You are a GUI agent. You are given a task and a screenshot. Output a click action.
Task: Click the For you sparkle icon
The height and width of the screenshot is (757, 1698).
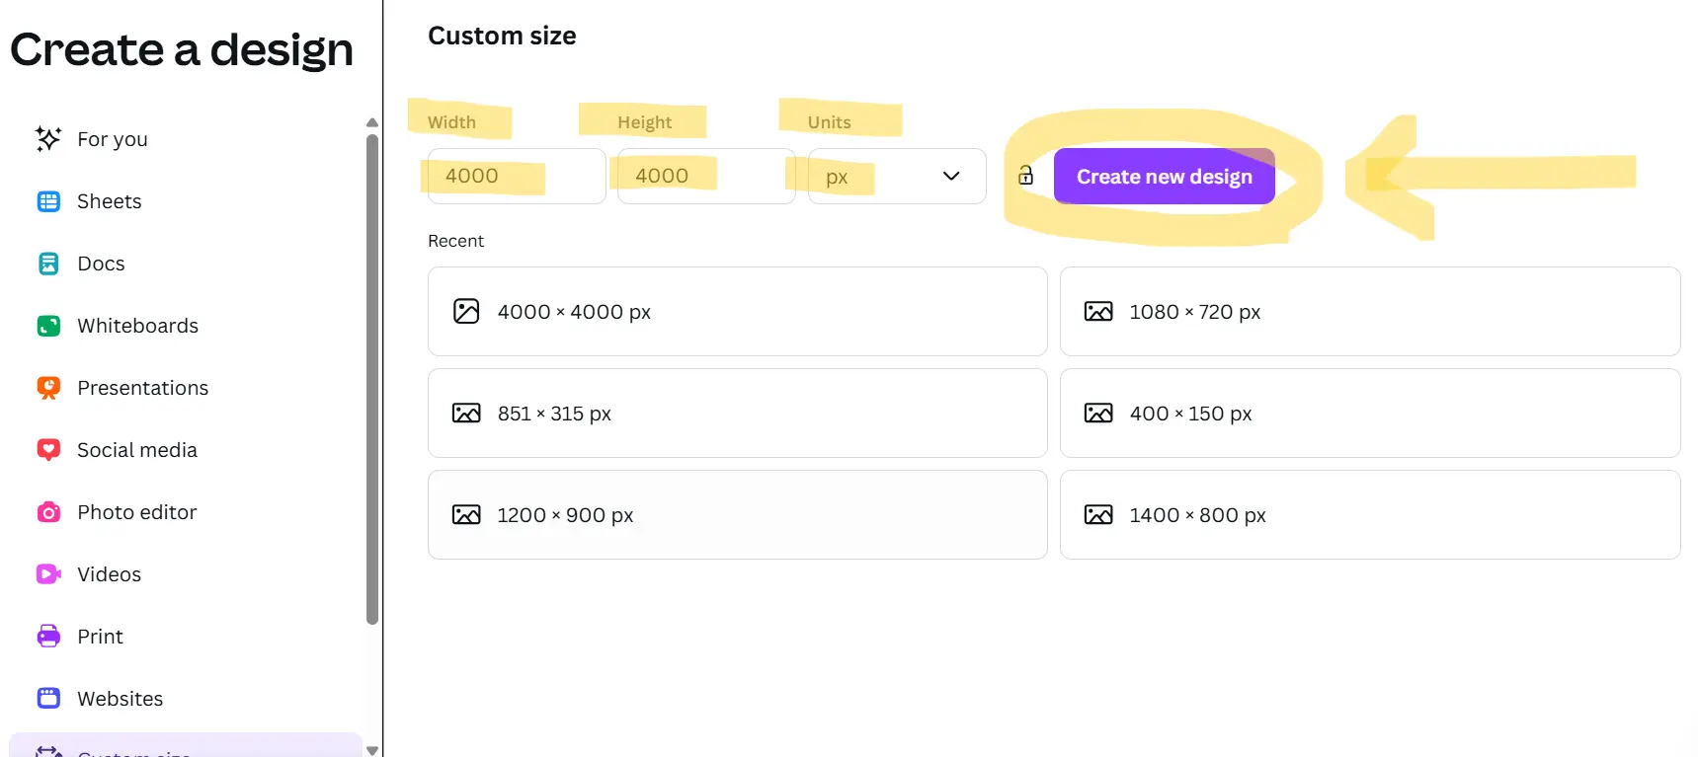pos(47,139)
